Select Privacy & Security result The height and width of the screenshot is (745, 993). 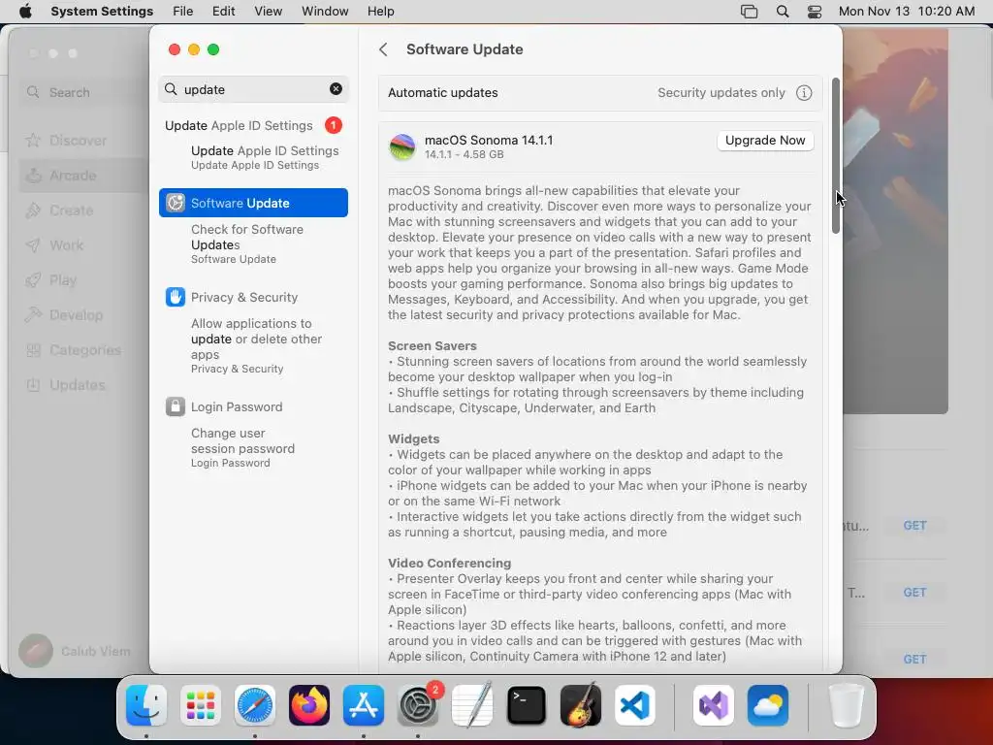click(244, 297)
